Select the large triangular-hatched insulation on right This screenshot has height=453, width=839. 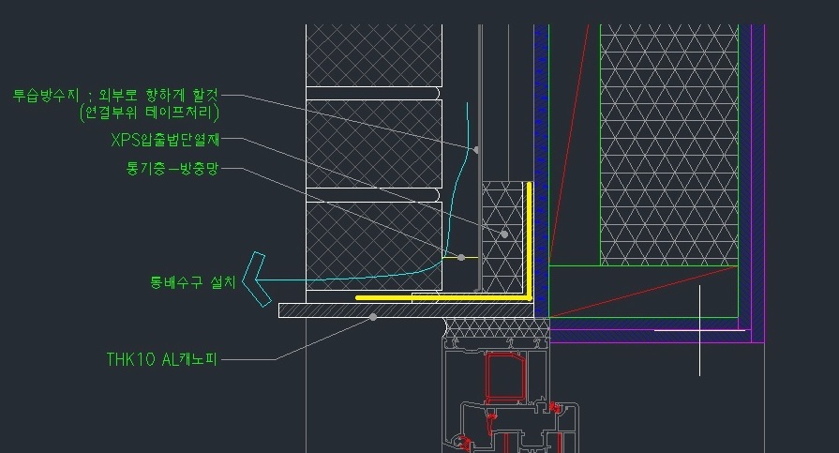[667, 141]
